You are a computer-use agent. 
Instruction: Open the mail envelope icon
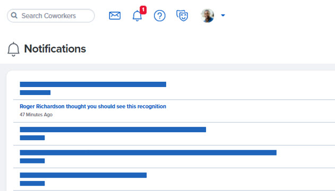115,15
